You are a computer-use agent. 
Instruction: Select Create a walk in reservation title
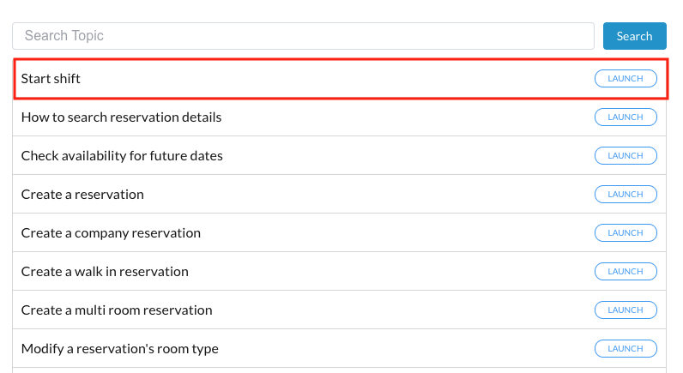click(105, 272)
